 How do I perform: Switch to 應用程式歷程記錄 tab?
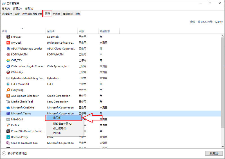click(32, 14)
